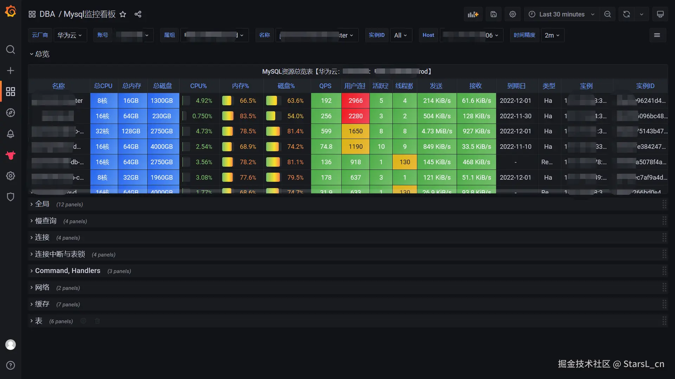
Task: Open the 云厂商 华为云 dropdown
Action: point(70,35)
